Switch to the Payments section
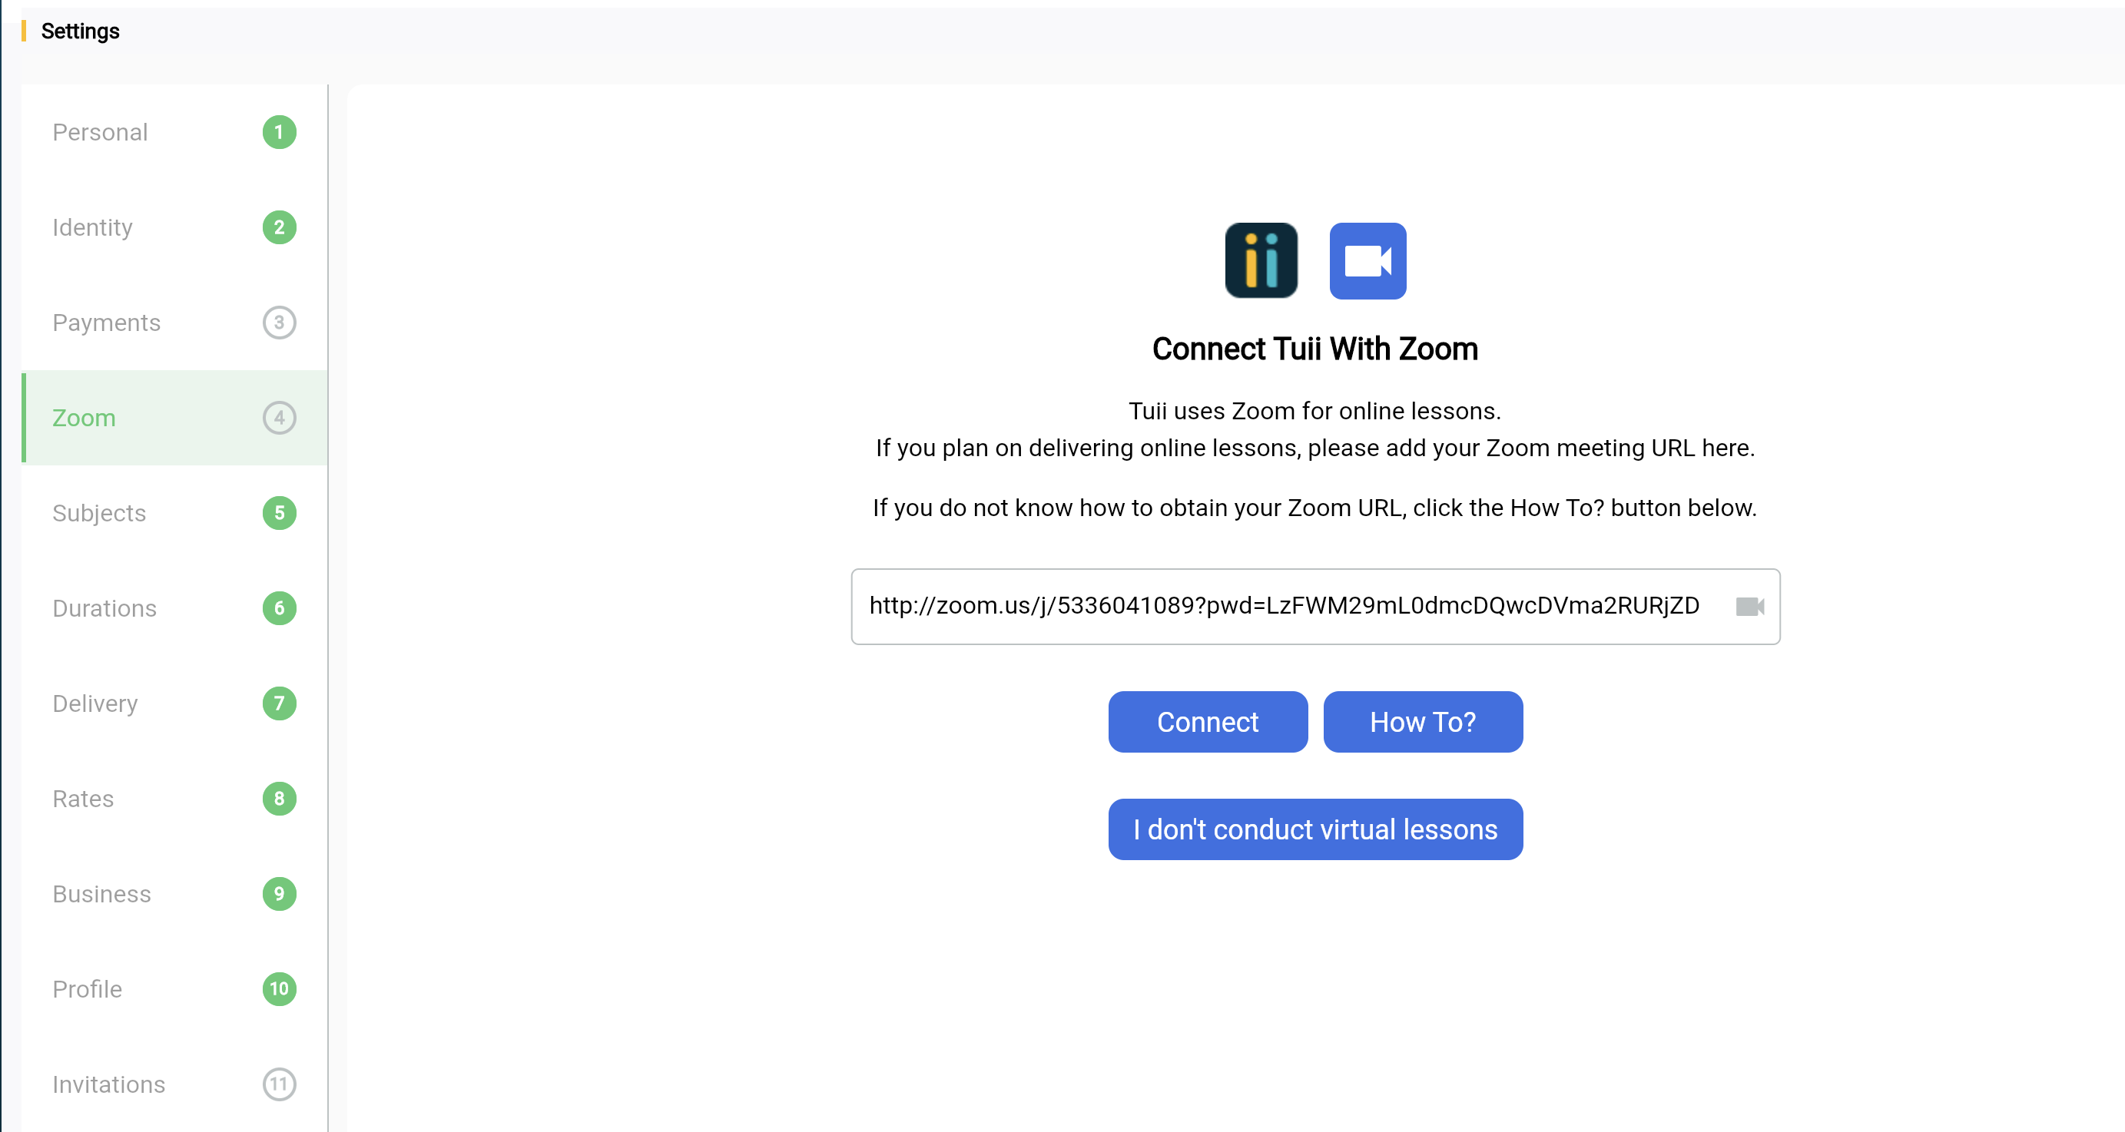2125x1132 pixels. pos(107,323)
